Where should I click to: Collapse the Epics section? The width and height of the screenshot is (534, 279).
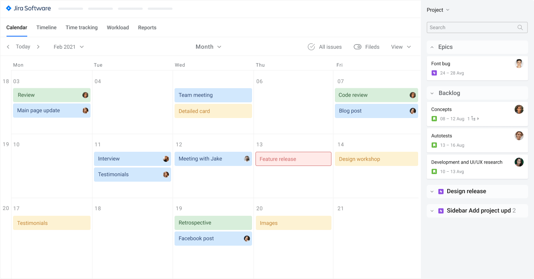click(432, 47)
